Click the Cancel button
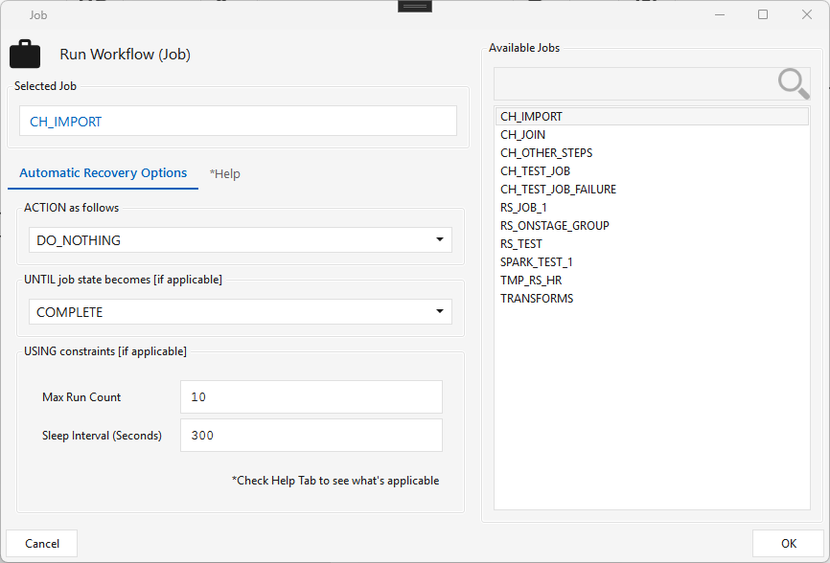 click(42, 544)
